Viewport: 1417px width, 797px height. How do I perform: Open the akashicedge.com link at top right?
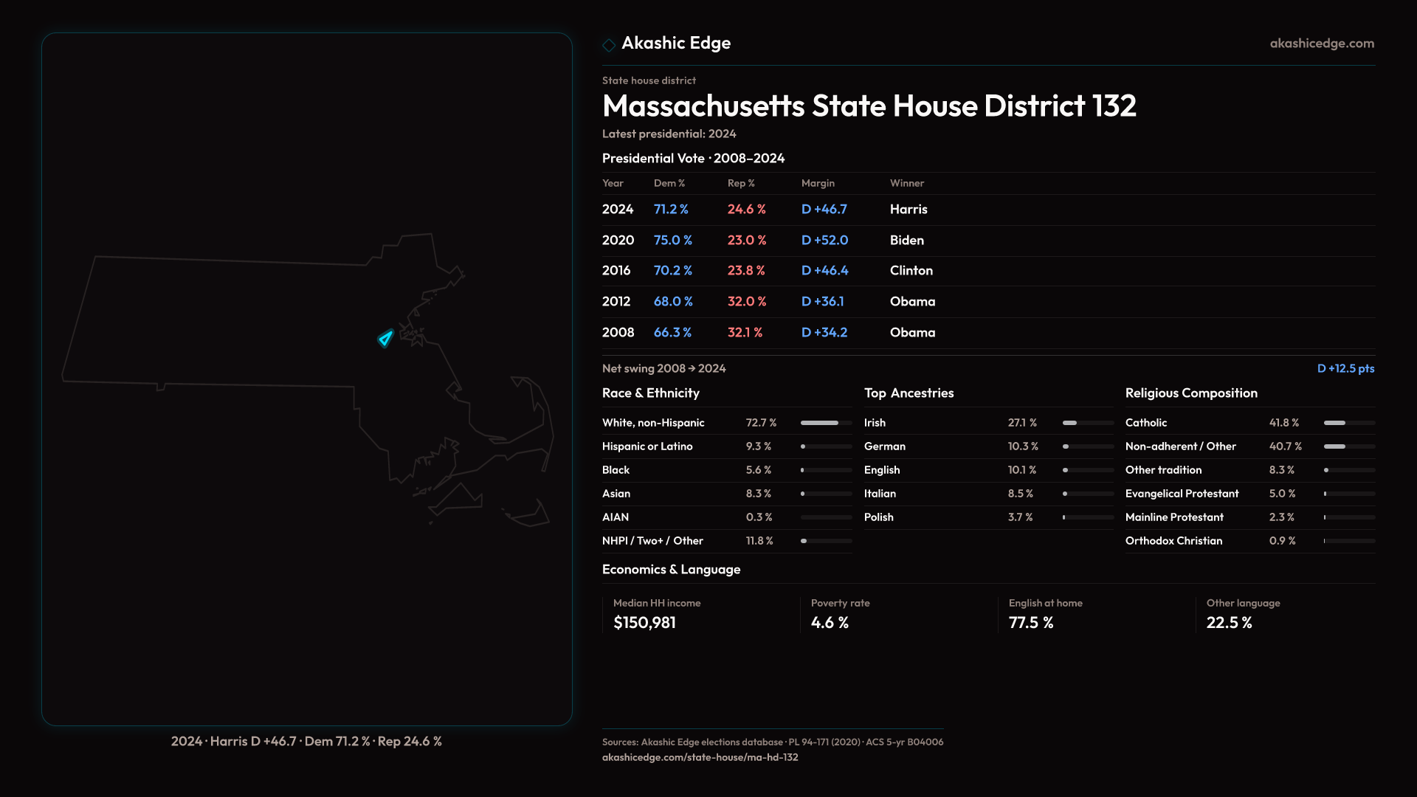tap(1321, 44)
